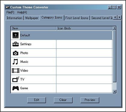Show earlier tabs with left arrow

[115, 17]
